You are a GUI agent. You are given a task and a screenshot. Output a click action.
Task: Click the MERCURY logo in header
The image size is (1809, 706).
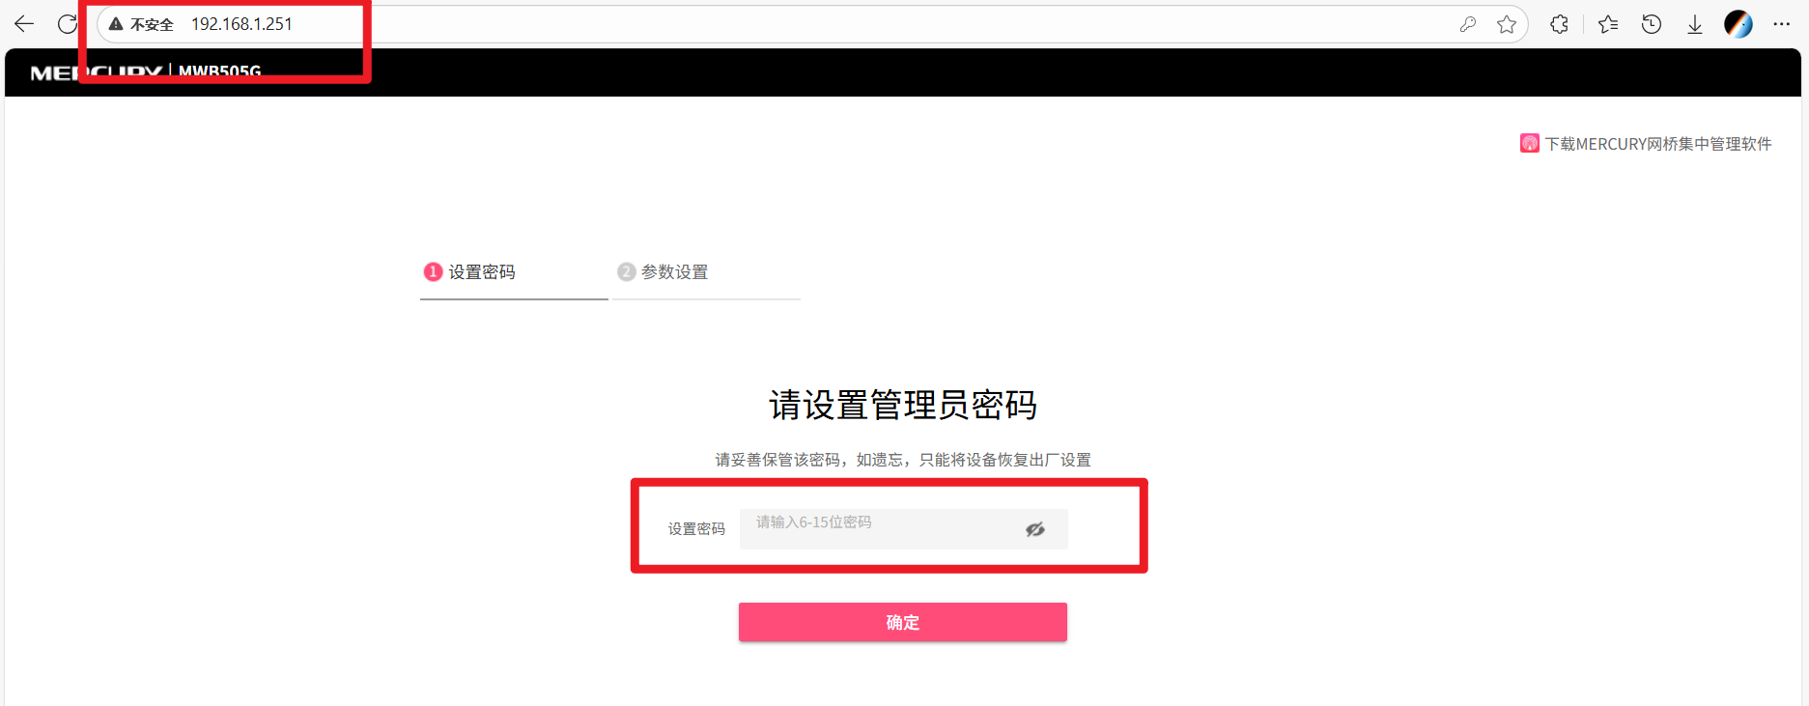pyautogui.click(x=96, y=72)
